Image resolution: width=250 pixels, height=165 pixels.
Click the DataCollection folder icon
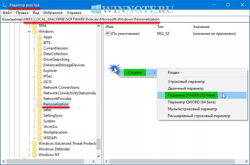click(x=40, y=54)
